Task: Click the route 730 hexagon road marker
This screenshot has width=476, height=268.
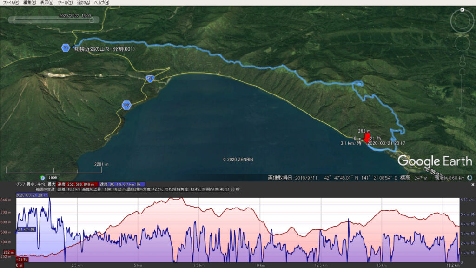Action: [126, 105]
